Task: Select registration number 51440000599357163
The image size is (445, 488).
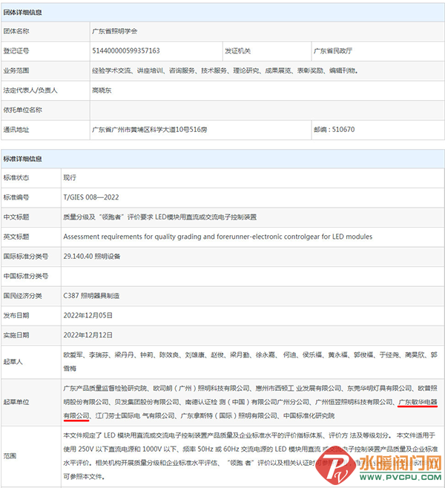Action: [x=126, y=50]
